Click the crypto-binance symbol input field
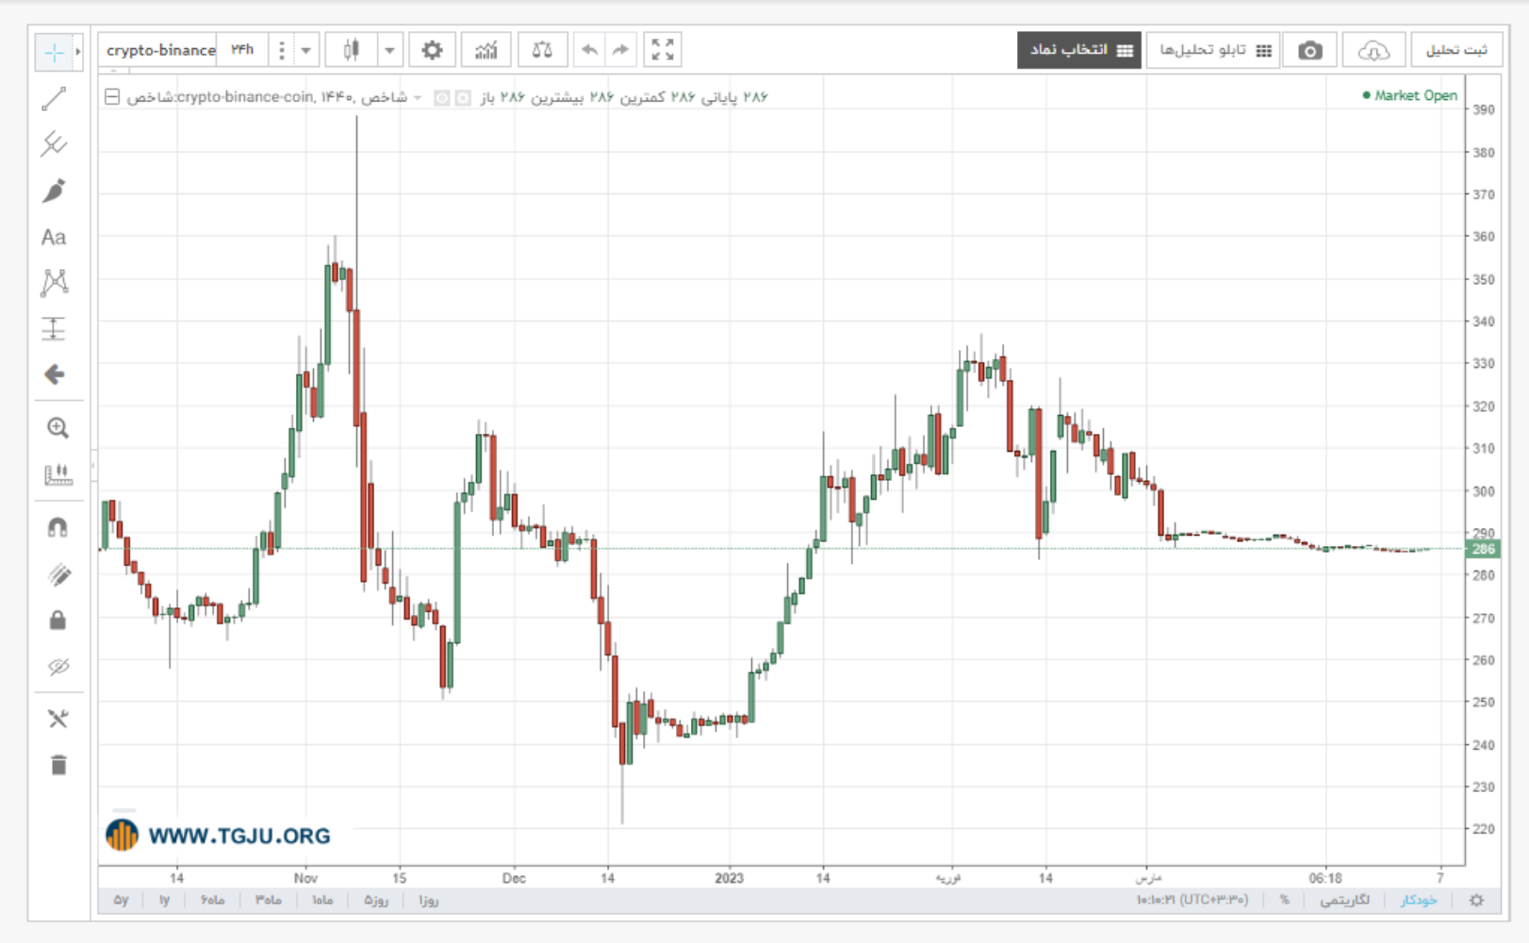 pyautogui.click(x=160, y=50)
